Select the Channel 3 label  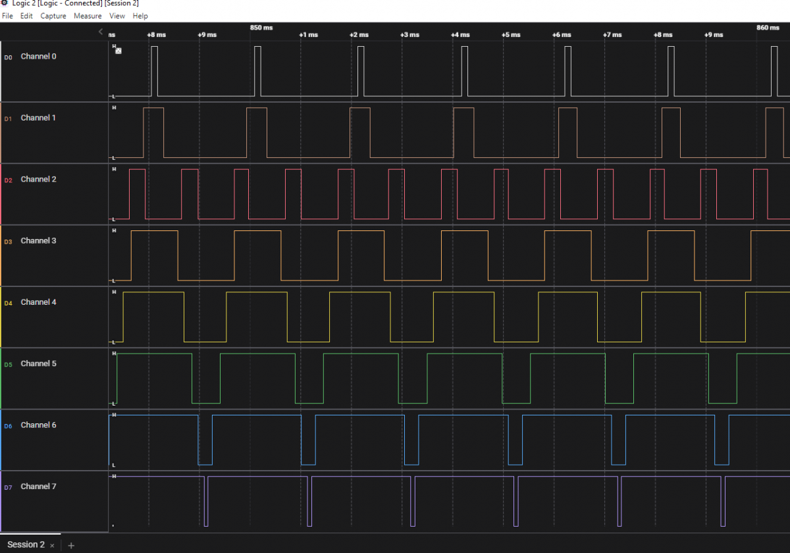38,241
